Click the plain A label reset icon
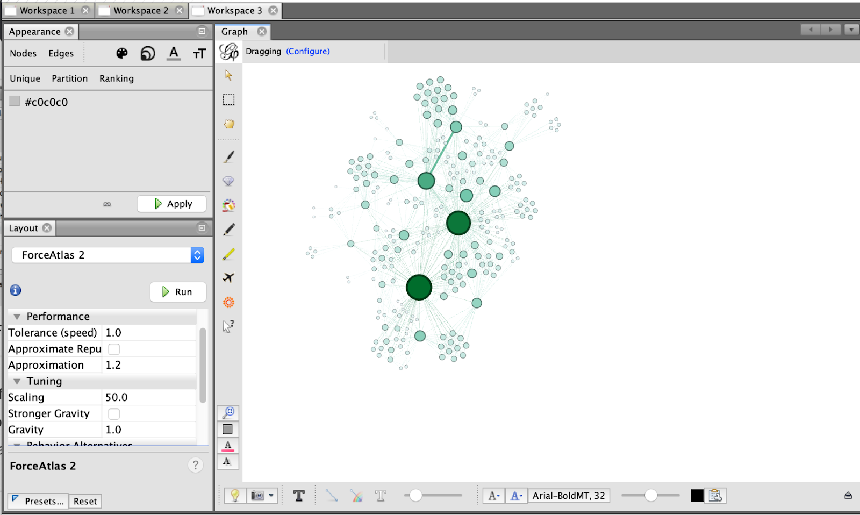This screenshot has height=515, width=860. click(x=228, y=462)
